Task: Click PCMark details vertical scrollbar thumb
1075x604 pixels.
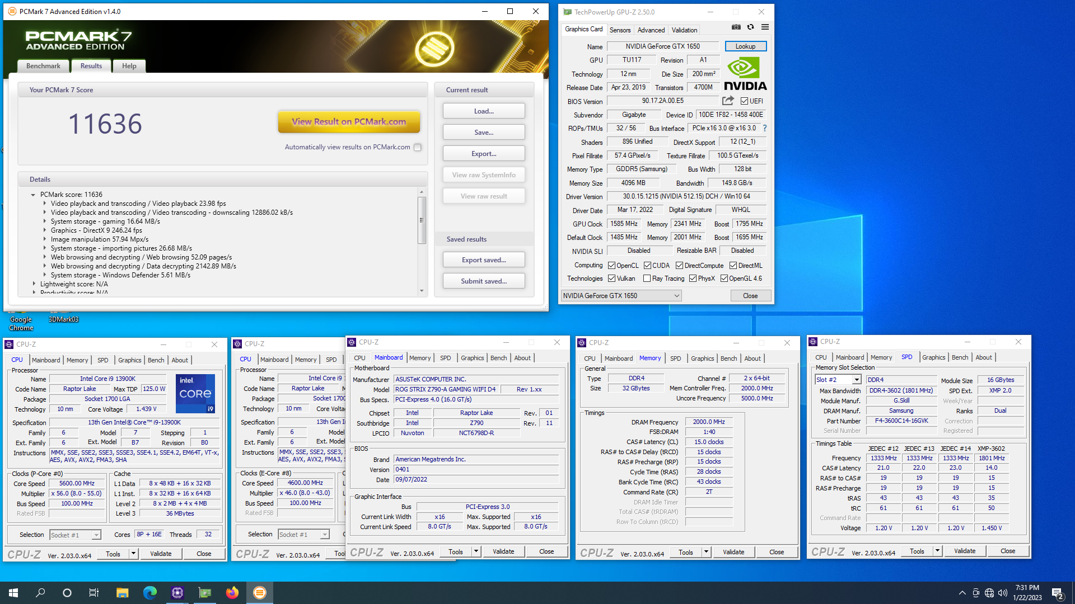Action: (x=422, y=220)
